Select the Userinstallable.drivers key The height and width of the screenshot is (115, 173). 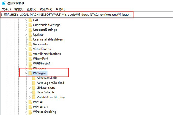pos(48,39)
